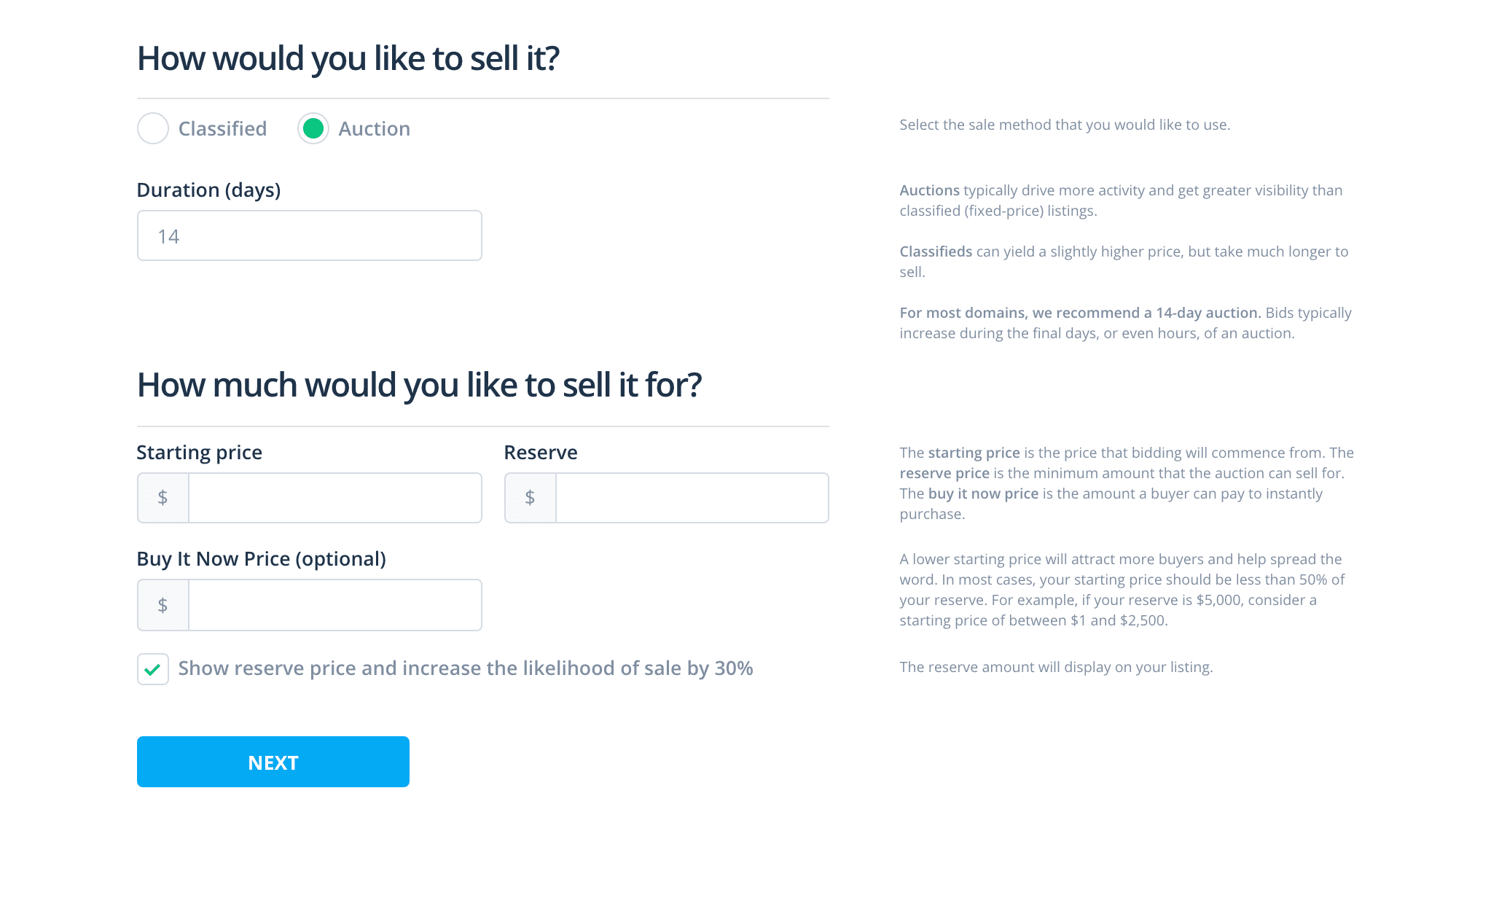
Task: Click the Starting price label
Action: coord(199,452)
